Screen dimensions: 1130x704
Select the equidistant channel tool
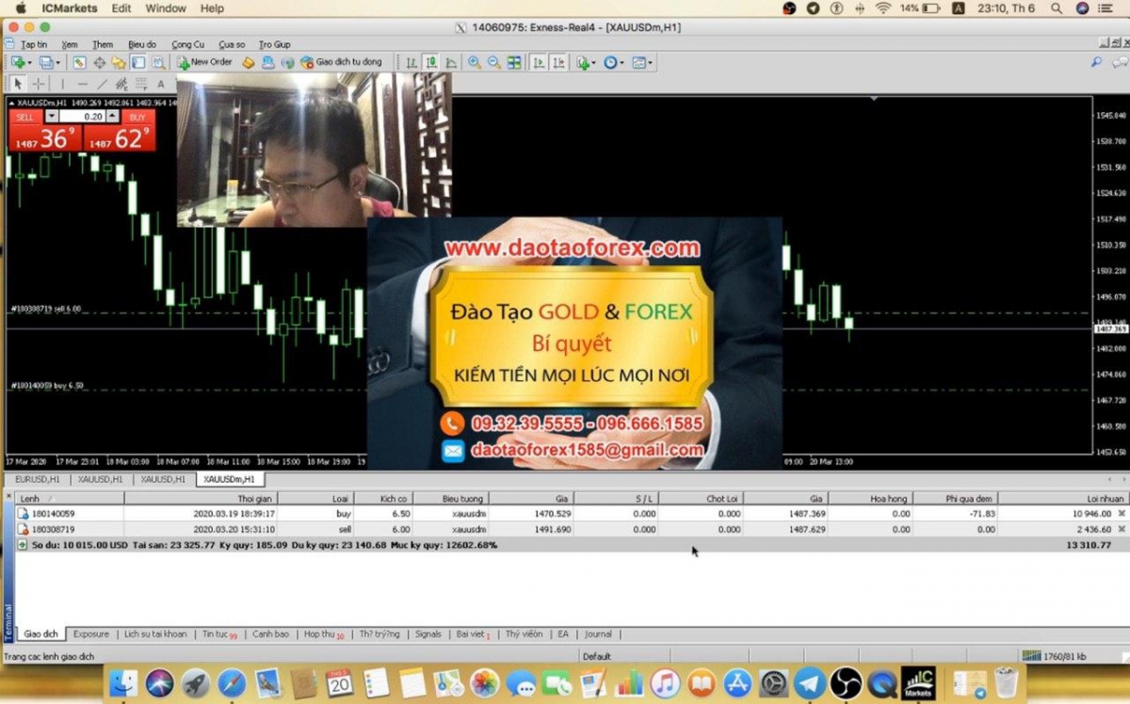point(121,84)
